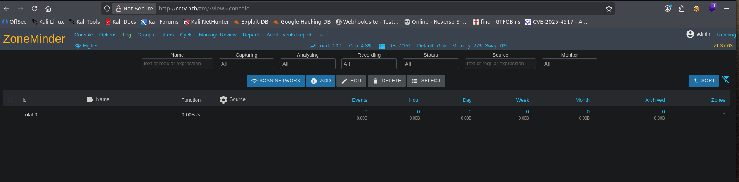The width and height of the screenshot is (739, 182).
Task: Sort by the Hour column header
Action: click(x=414, y=100)
